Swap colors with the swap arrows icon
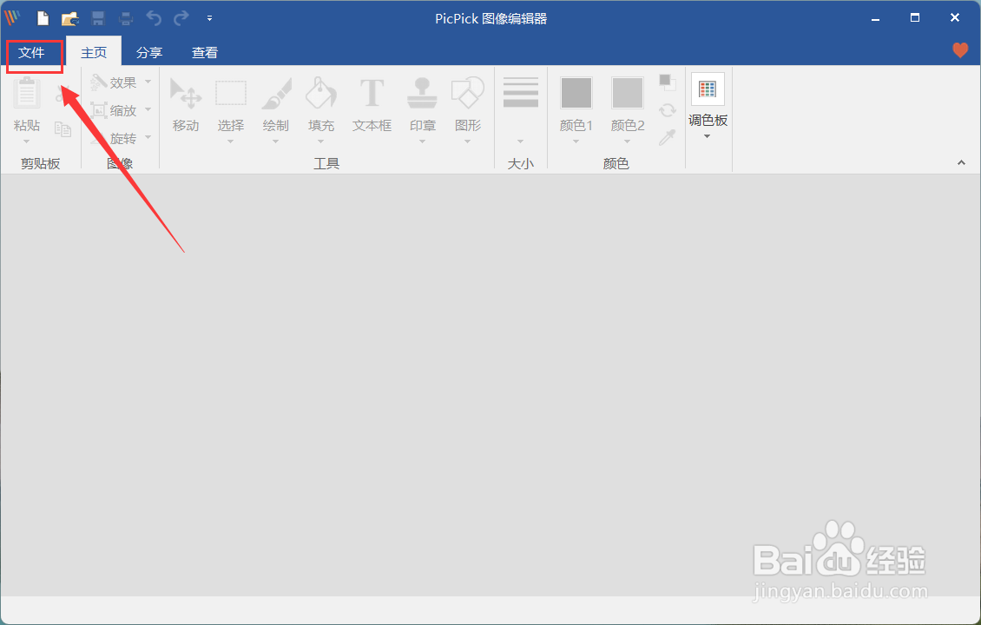The image size is (981, 625). 668,110
